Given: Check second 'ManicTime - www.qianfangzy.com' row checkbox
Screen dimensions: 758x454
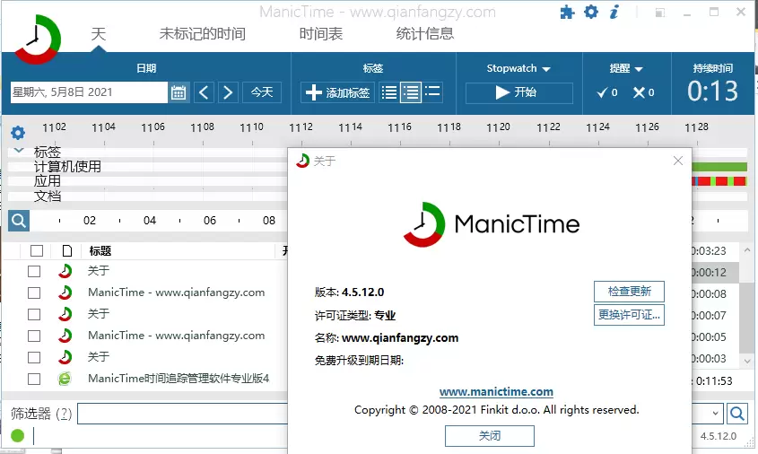Looking at the screenshot, I should (x=34, y=336).
